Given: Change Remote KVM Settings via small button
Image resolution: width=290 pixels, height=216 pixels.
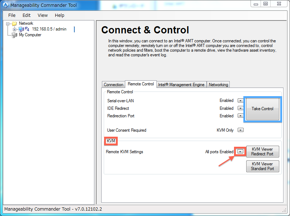Looking at the screenshot, I should (240, 151).
